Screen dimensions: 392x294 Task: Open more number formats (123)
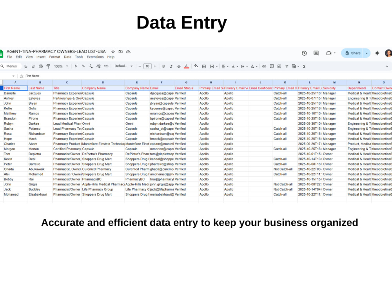(x=106, y=66)
